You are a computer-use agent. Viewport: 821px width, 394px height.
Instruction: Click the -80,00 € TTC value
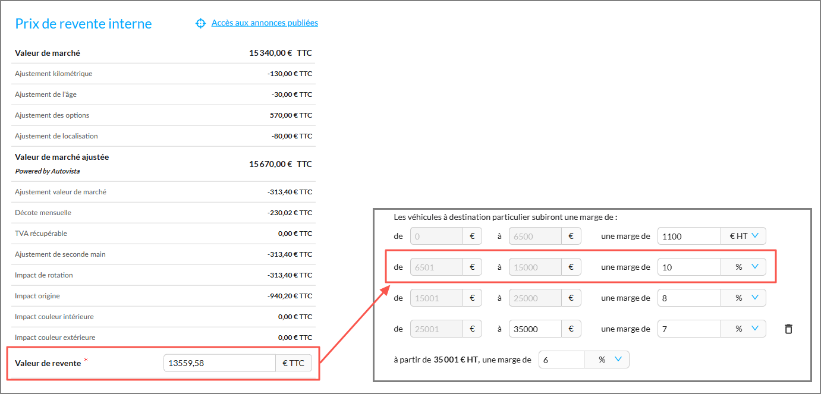point(292,136)
